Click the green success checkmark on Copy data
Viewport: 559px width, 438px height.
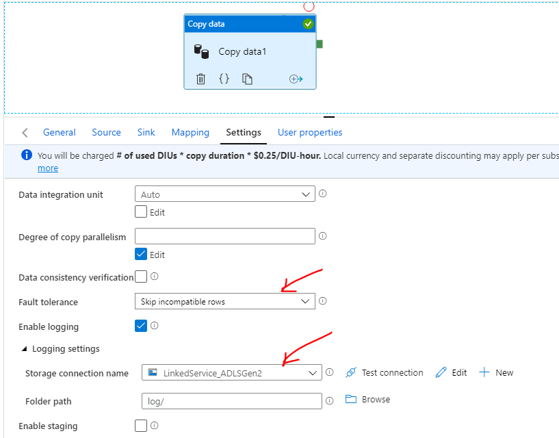click(x=308, y=23)
